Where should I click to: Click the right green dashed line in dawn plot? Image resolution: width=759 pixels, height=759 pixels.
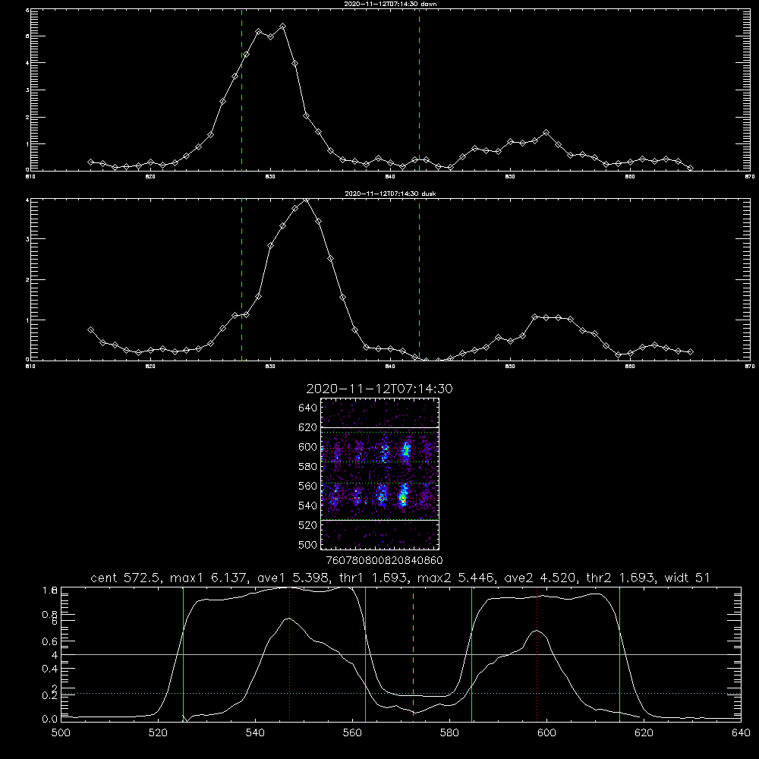tap(419, 90)
